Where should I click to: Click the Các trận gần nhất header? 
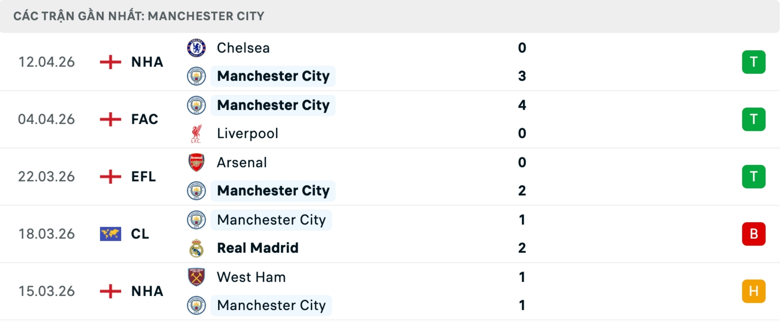point(139,16)
